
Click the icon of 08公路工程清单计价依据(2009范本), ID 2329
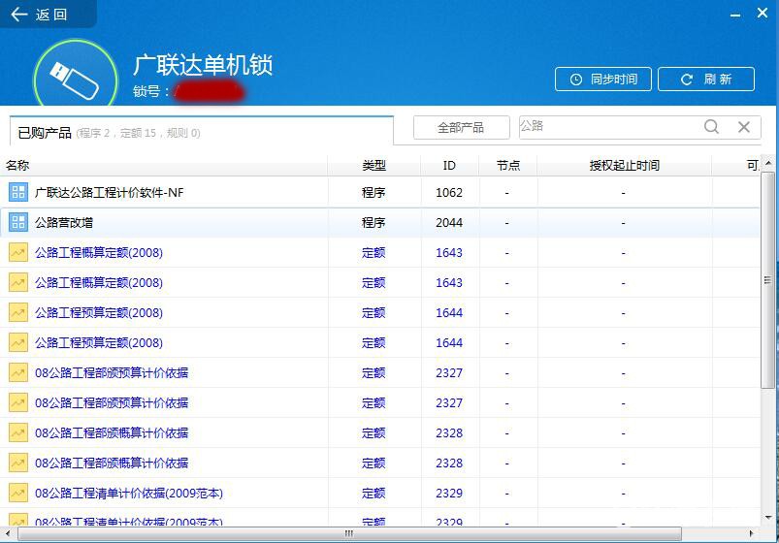(x=18, y=493)
